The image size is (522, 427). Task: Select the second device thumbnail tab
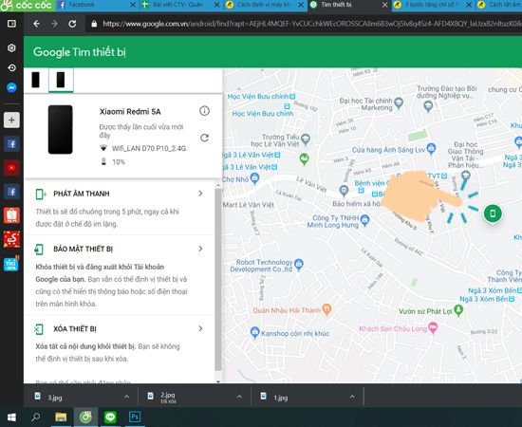(x=61, y=80)
